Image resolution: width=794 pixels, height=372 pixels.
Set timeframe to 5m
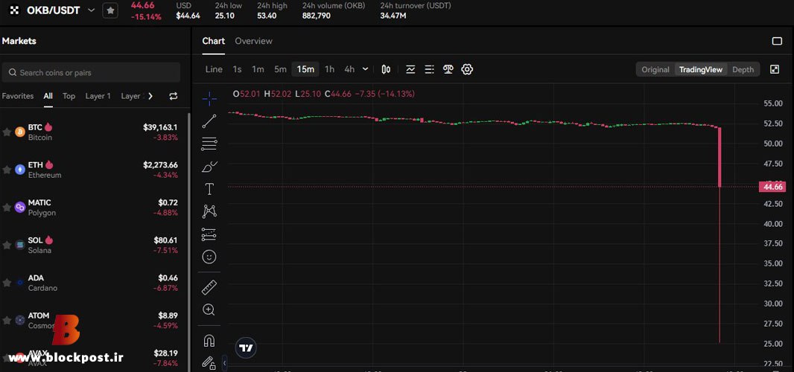click(281, 69)
